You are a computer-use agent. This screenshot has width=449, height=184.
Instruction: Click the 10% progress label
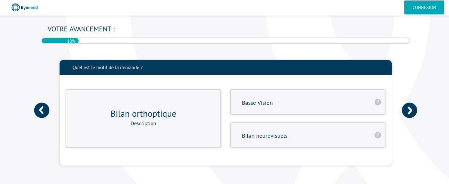(71, 41)
